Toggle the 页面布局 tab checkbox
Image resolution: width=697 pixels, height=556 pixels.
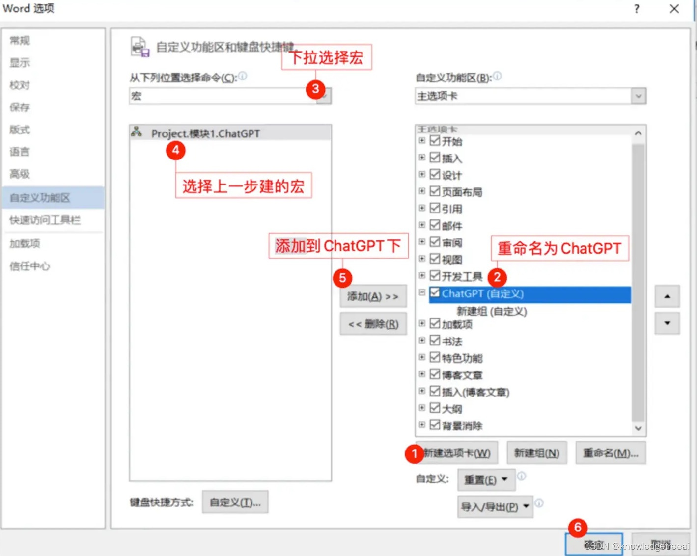click(x=435, y=191)
